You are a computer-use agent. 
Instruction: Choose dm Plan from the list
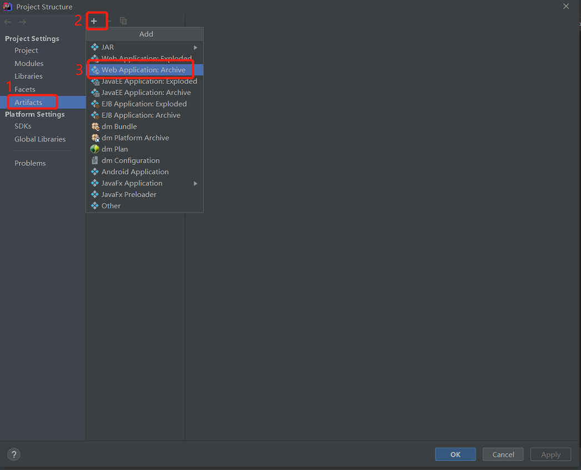pos(144,149)
